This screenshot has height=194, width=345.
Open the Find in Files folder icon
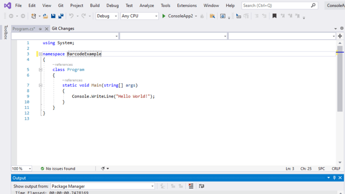tap(212, 16)
